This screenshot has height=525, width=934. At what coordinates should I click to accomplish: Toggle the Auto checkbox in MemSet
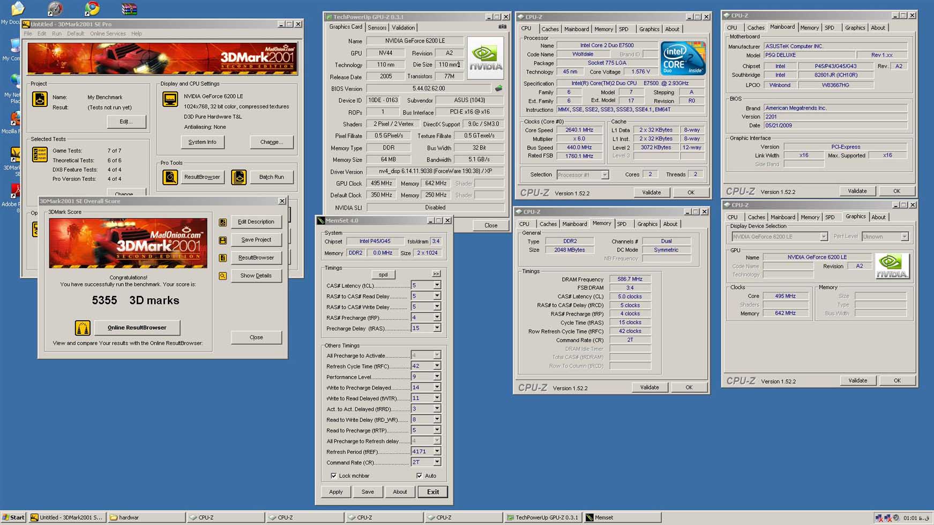pyautogui.click(x=419, y=476)
